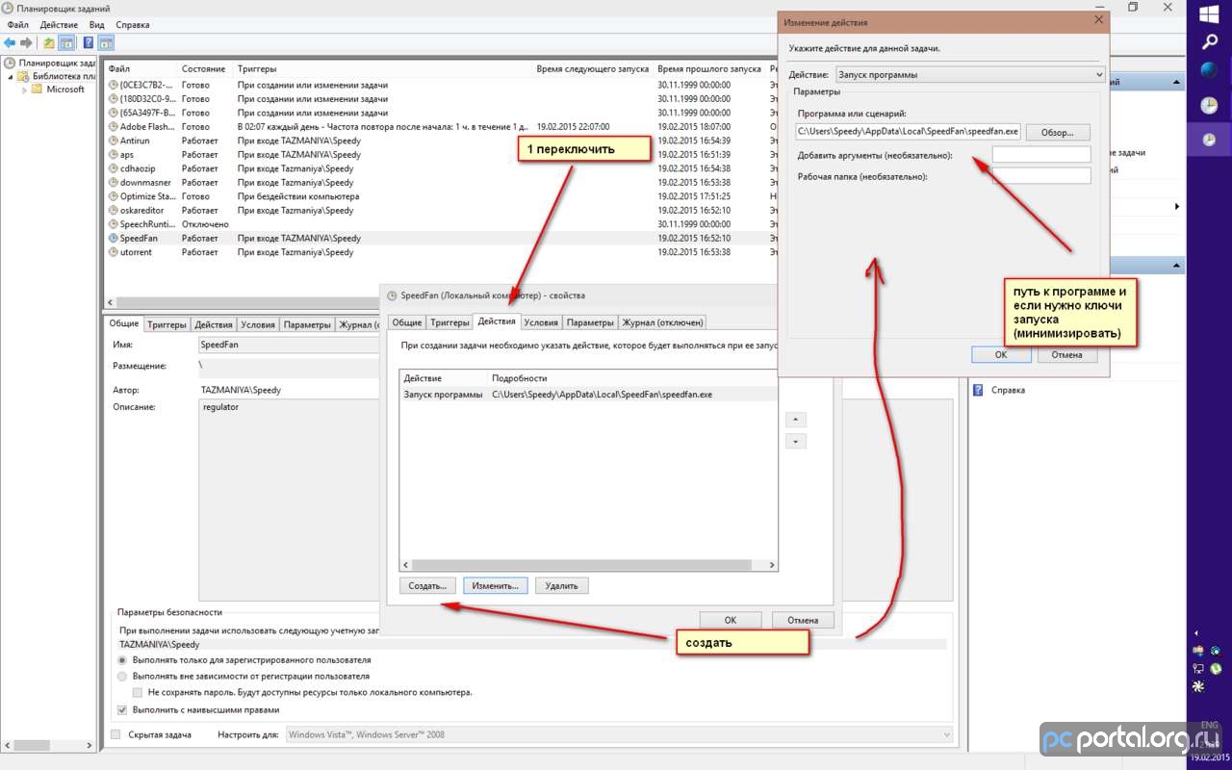Toggle 'Выполнить с наивысшими правами' checkbox

click(x=122, y=709)
